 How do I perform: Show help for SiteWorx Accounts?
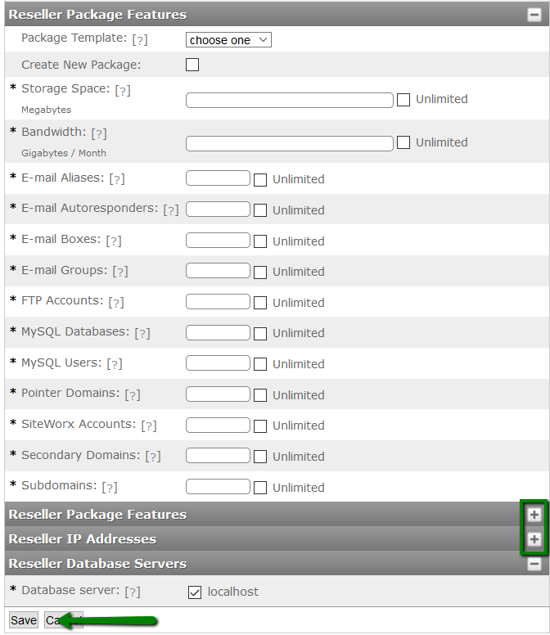[149, 426]
